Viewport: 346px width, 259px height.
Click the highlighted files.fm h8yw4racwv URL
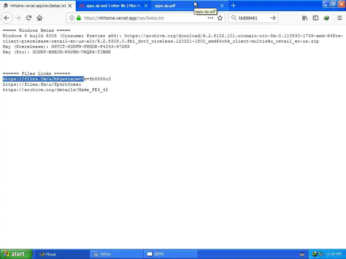(43, 79)
